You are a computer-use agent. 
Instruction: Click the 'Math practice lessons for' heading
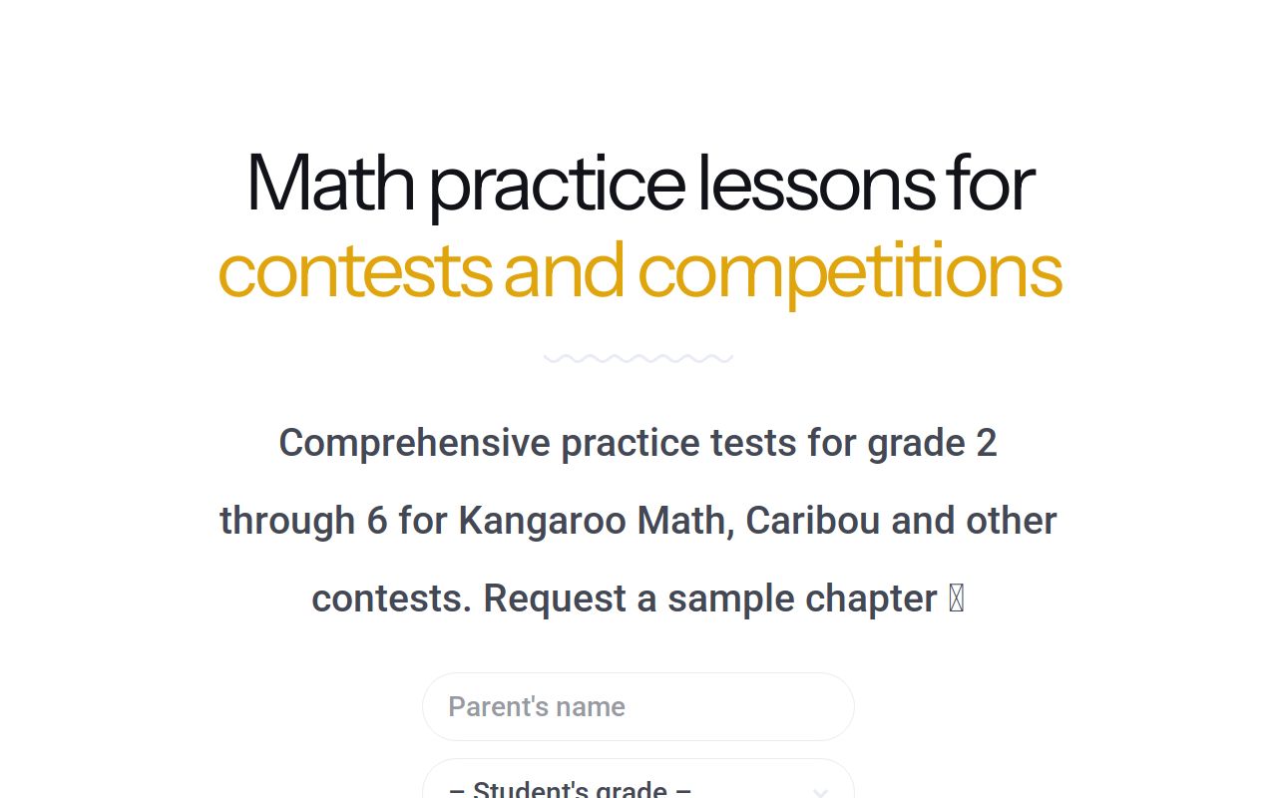[638, 184]
